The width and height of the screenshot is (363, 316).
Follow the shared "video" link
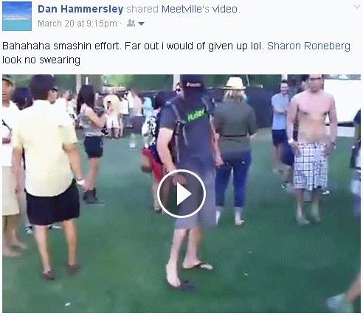tap(225, 9)
